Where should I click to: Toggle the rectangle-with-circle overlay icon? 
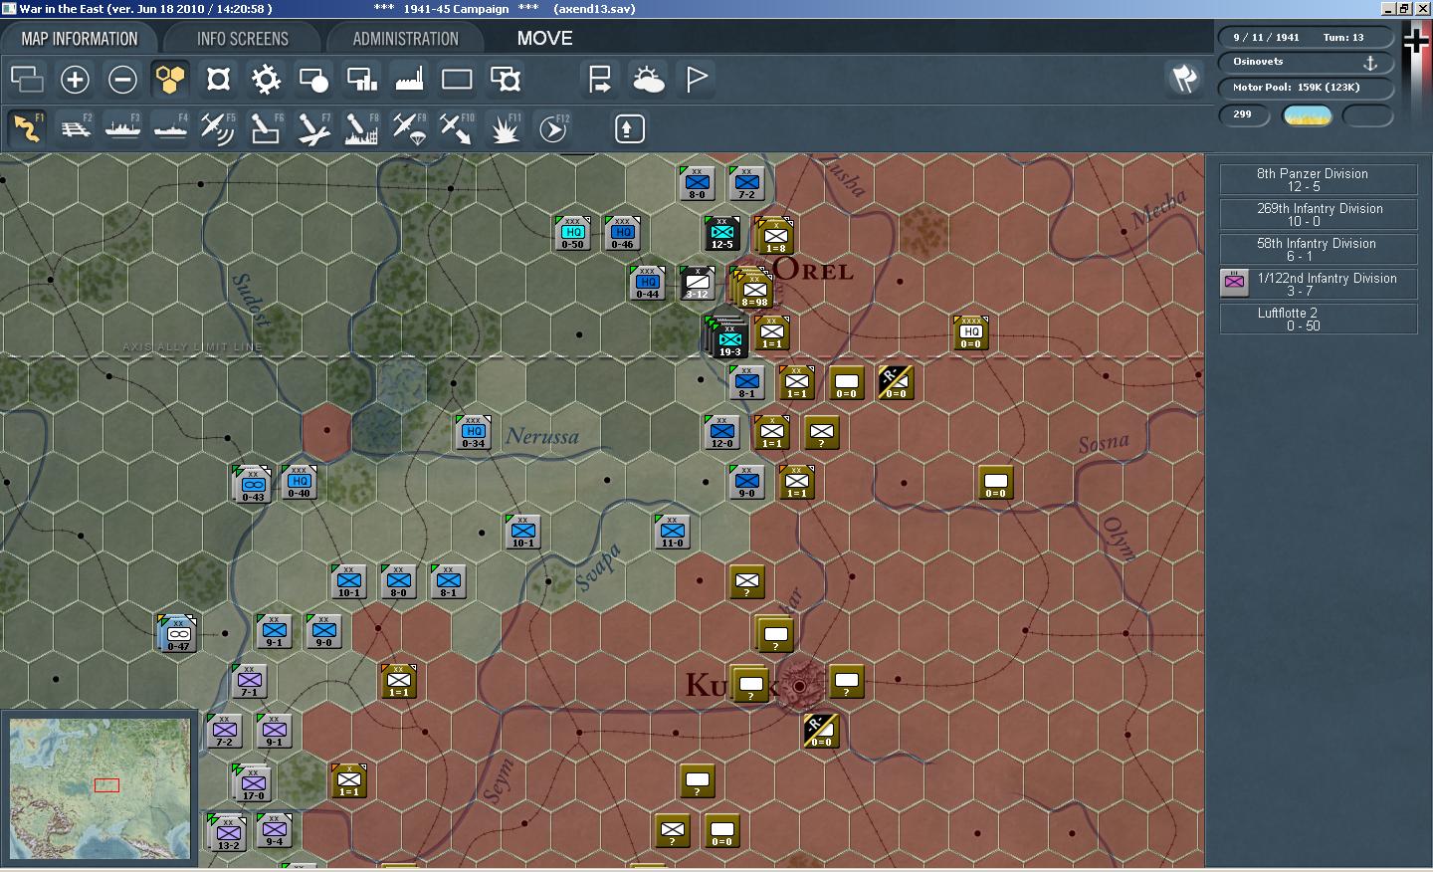point(313,79)
